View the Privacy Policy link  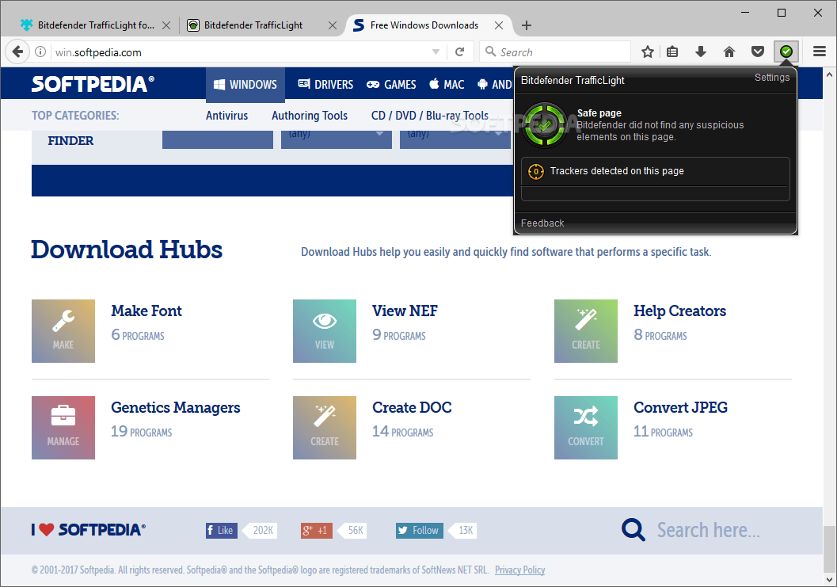pos(519,570)
